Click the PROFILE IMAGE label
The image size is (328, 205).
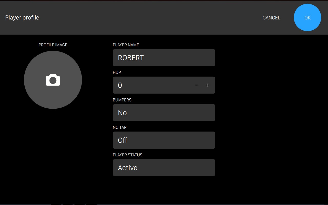click(53, 45)
